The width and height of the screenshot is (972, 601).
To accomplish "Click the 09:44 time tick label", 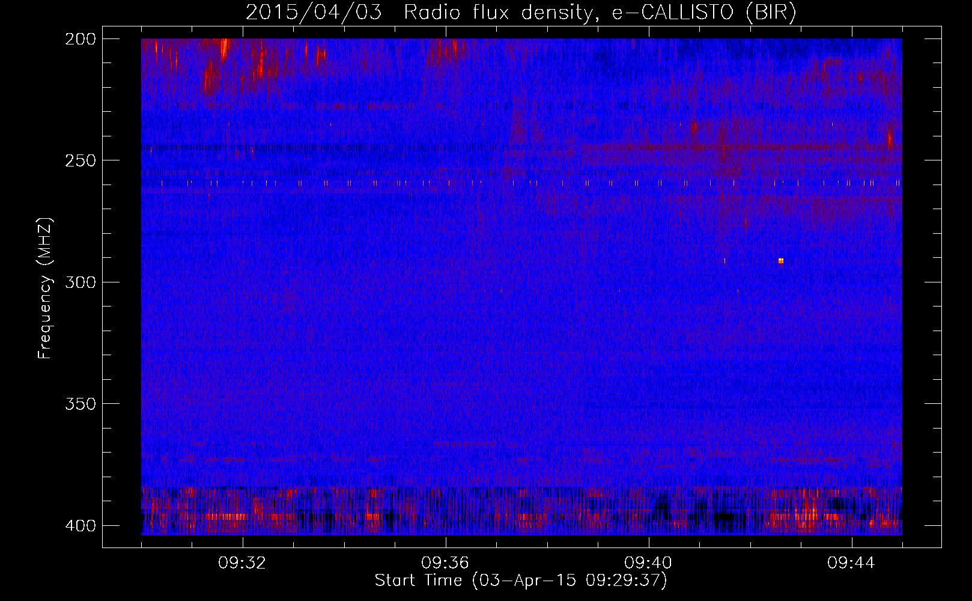I will pos(852,563).
